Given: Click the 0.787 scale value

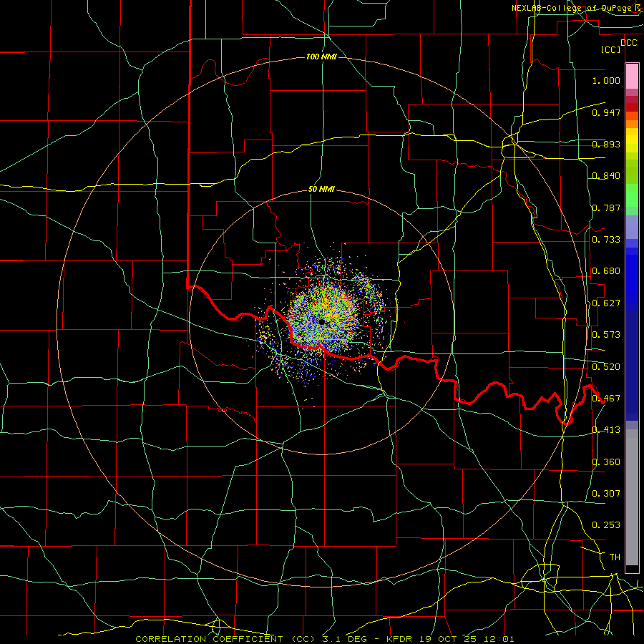Looking at the screenshot, I should [x=606, y=208].
